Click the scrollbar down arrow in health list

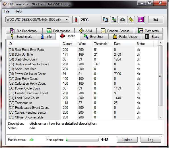click(x=160, y=117)
